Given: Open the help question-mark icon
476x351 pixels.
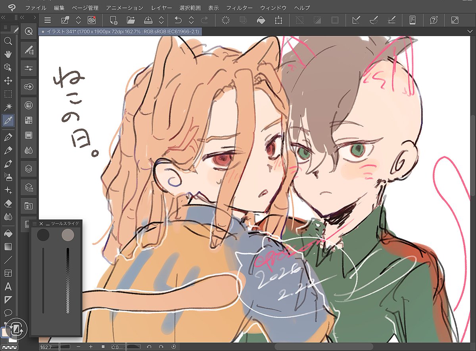Looking at the screenshot, I should pyautogui.click(x=434, y=20).
